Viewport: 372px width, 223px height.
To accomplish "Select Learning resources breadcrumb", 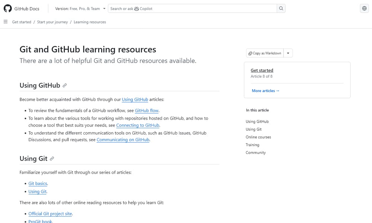I will 90,22.
